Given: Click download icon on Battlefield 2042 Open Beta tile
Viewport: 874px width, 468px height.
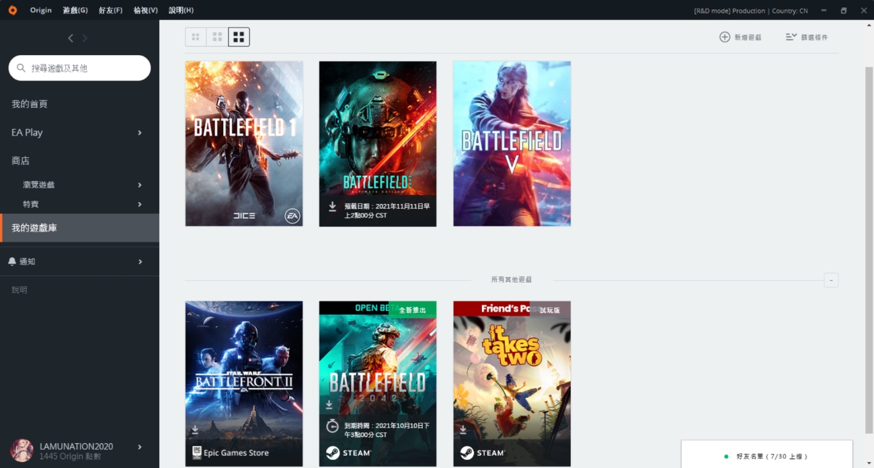Looking at the screenshot, I should (329, 405).
